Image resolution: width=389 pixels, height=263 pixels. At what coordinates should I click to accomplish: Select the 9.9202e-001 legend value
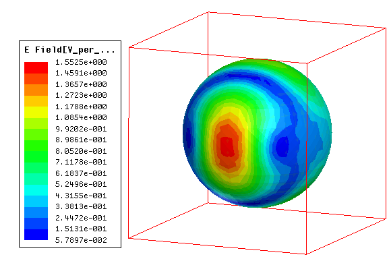(81, 129)
